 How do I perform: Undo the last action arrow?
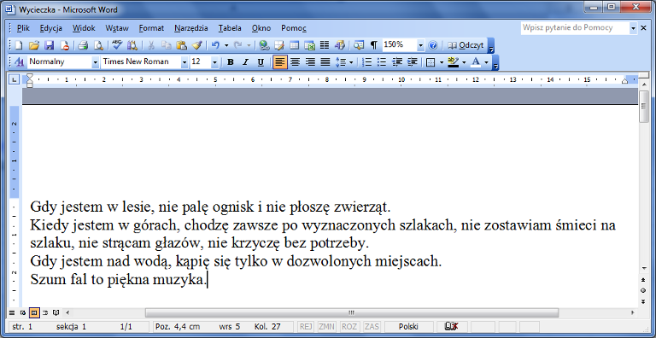click(x=215, y=45)
